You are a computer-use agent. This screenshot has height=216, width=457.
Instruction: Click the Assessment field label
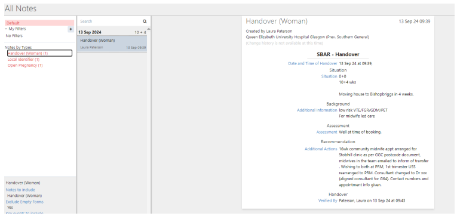pos(327,132)
